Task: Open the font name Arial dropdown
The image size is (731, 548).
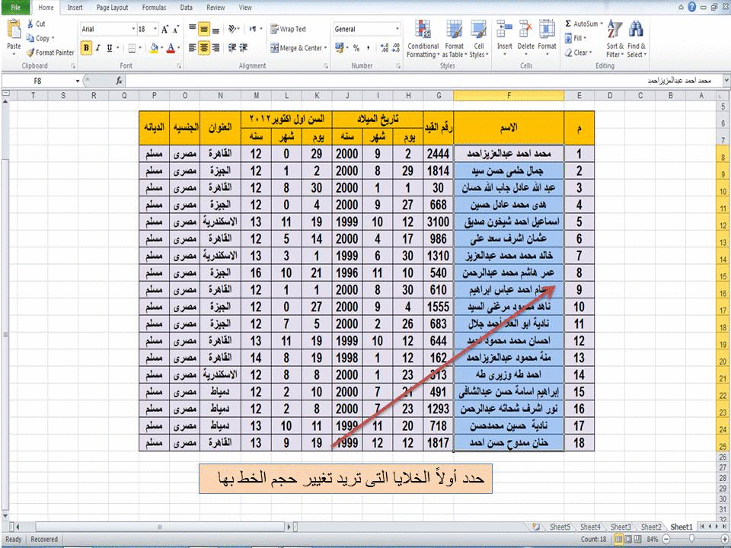Action: (132, 29)
